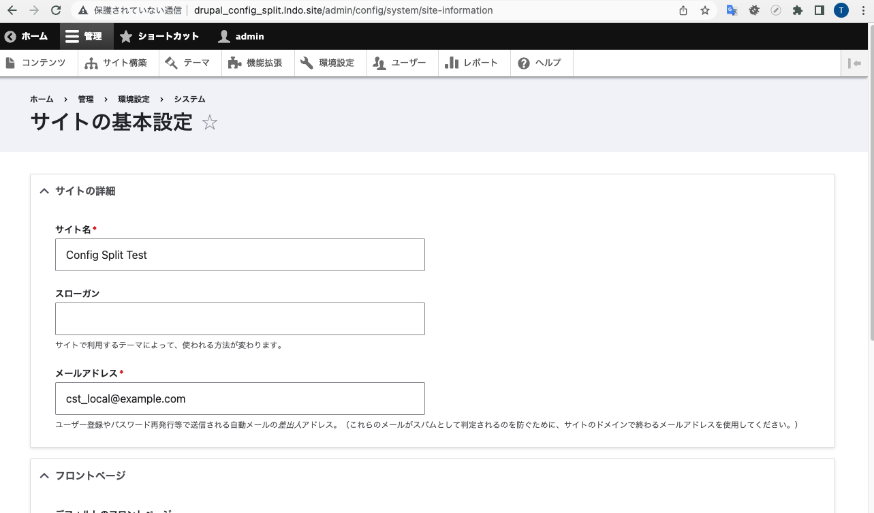The height and width of the screenshot is (513, 874).
Task: Collapse the フロントページ section
Action: (x=44, y=476)
